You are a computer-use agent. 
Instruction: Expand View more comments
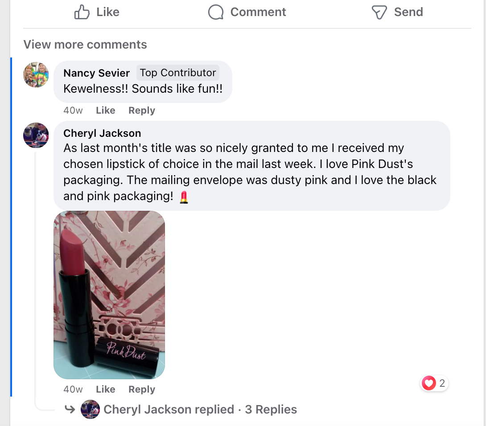(85, 44)
